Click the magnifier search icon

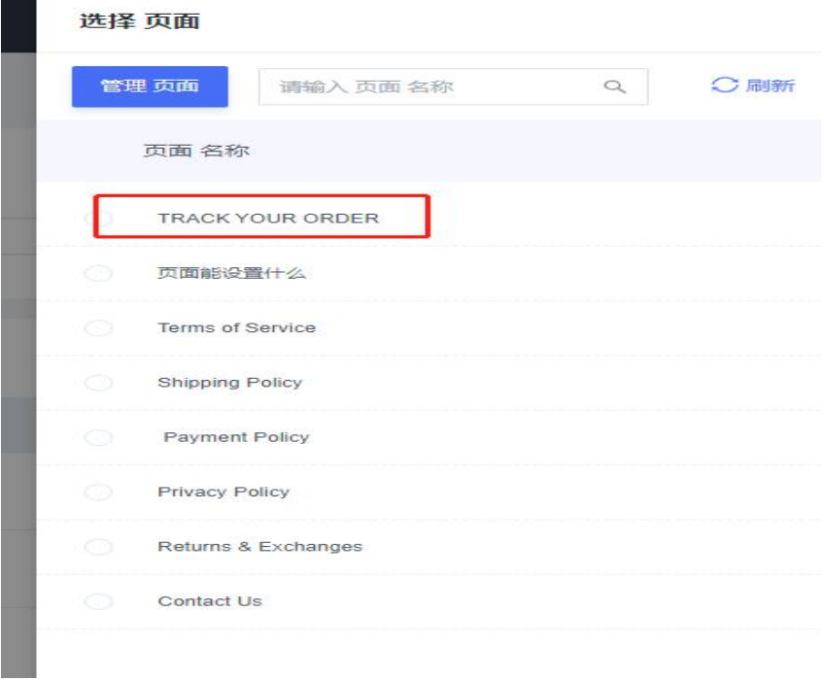tap(614, 87)
